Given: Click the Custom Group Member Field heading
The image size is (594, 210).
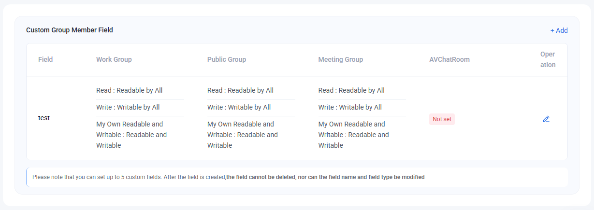Looking at the screenshot, I should coord(70,30).
